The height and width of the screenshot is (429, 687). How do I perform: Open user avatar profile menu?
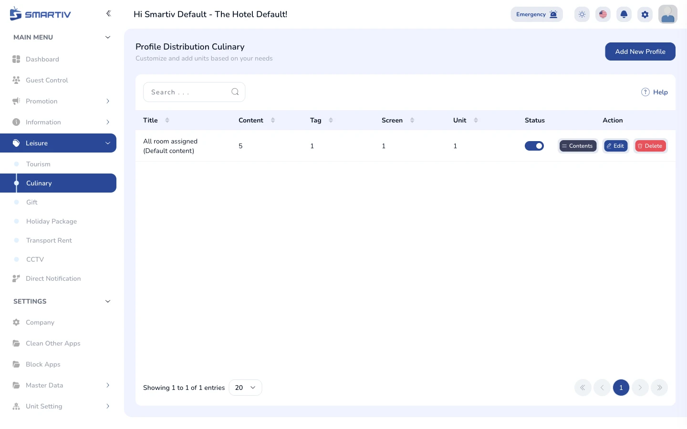pos(668,14)
